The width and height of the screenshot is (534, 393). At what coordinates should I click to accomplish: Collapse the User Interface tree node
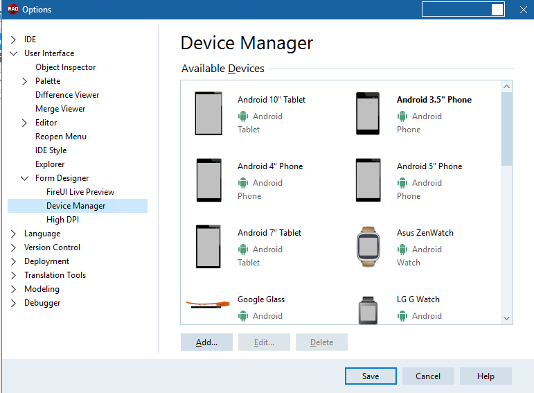pyautogui.click(x=13, y=53)
